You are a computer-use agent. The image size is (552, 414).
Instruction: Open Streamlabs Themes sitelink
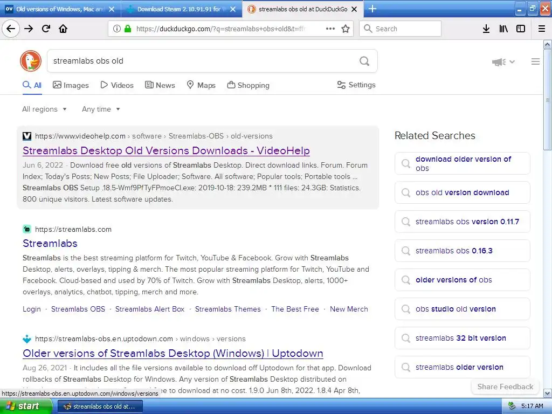(228, 309)
